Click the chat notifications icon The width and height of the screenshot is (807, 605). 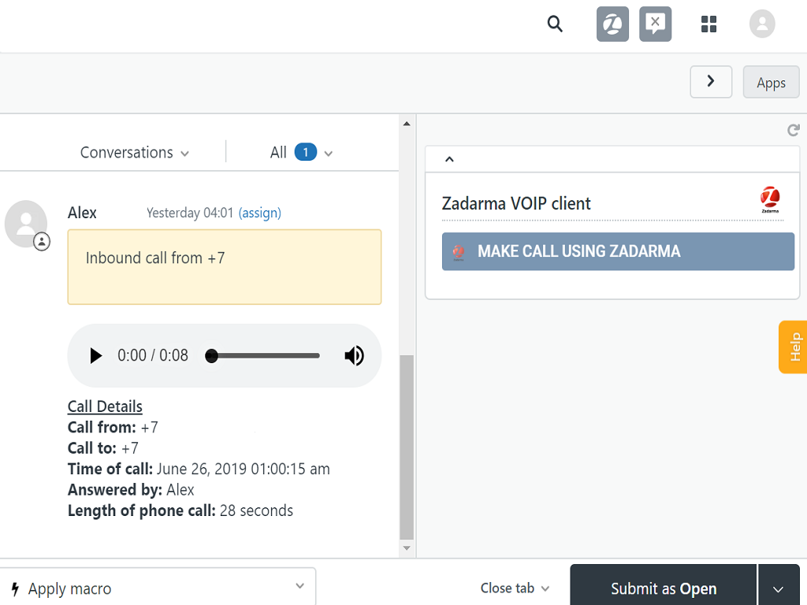tap(655, 24)
